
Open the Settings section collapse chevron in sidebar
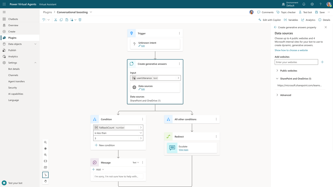click(x=35, y=62)
